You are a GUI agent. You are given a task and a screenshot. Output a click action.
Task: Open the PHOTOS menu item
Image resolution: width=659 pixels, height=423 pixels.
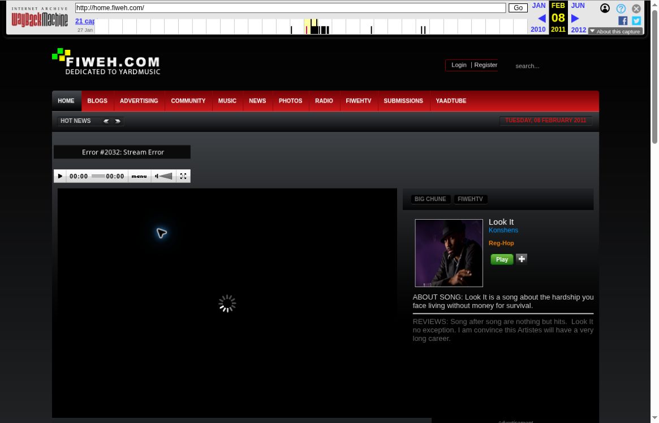click(x=290, y=101)
